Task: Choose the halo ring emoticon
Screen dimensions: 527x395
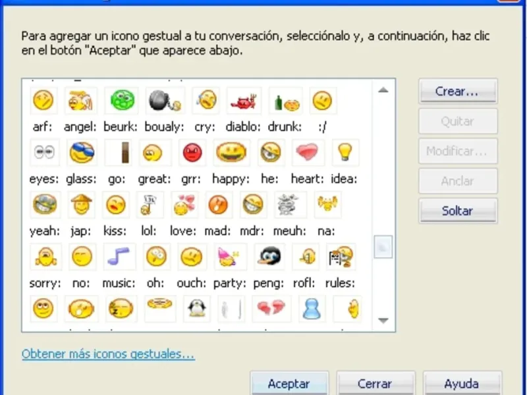Action: tap(160, 309)
